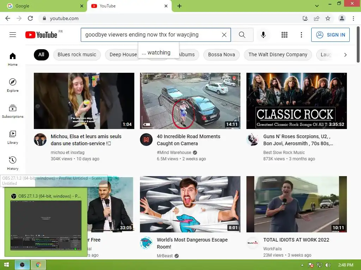Image resolution: width=361 pixels, height=270 pixels.
Task: Click the site lock icon
Action: point(44,18)
